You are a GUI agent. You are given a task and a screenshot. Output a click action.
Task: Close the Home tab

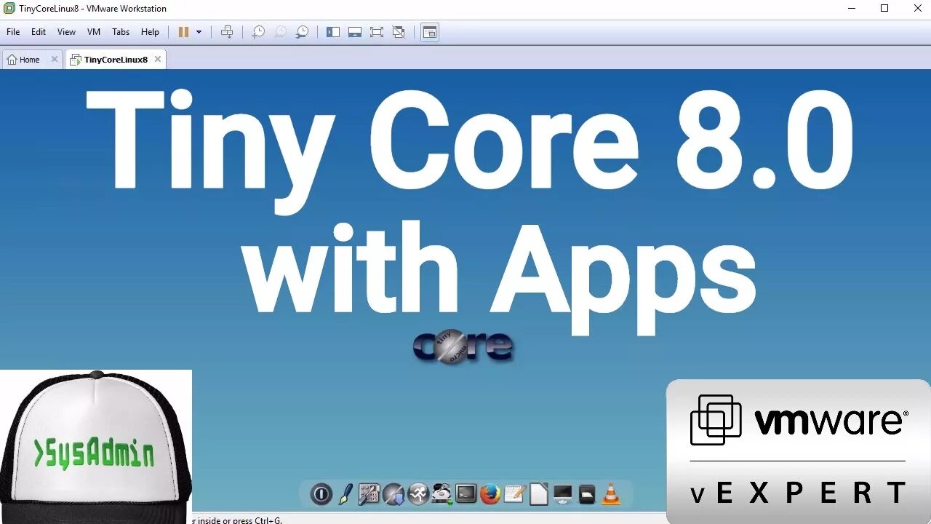55,60
